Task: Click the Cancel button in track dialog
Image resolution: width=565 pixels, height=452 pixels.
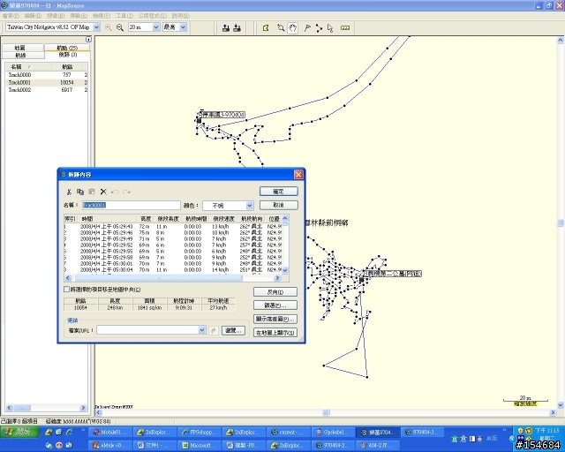Action: (x=279, y=205)
